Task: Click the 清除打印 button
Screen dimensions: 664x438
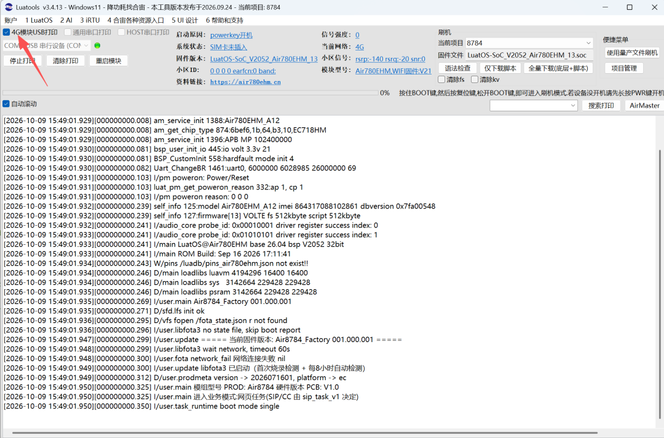Action: tap(66, 61)
